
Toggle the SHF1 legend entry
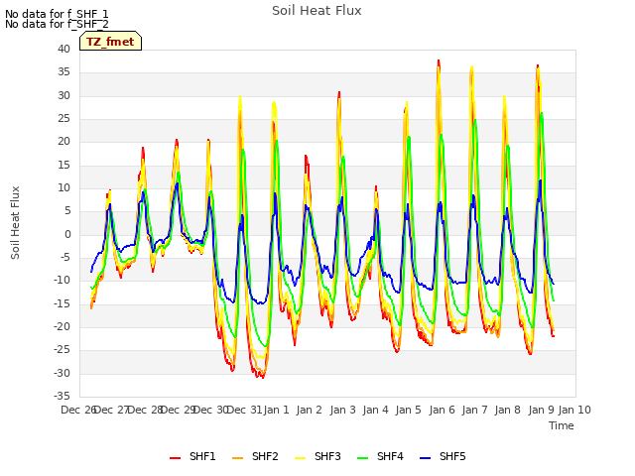[192, 457]
